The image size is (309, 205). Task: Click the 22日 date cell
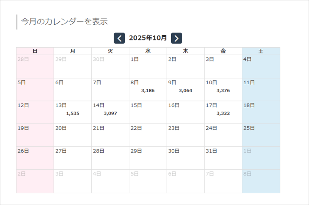click(148, 135)
